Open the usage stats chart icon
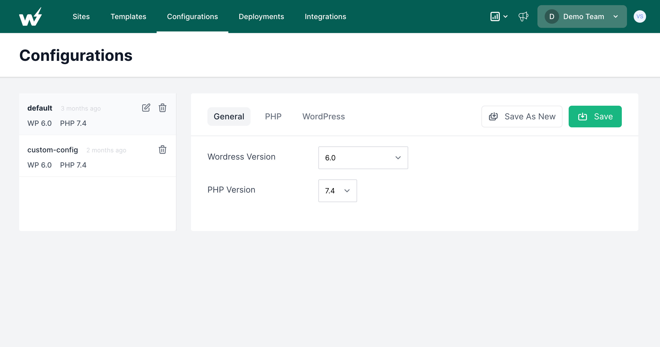This screenshot has height=347, width=660. 495,16
